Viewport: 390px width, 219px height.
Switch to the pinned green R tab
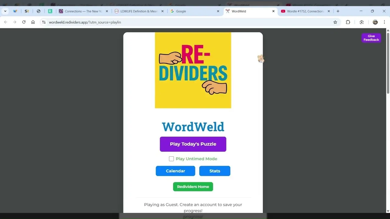point(50,11)
